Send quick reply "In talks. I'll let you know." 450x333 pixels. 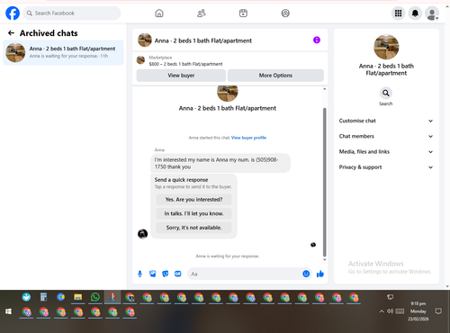[193, 213]
